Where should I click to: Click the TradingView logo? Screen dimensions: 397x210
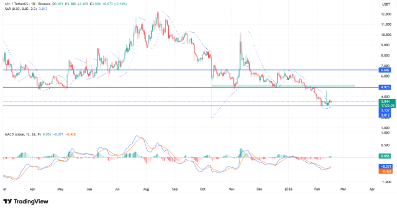click(24, 201)
